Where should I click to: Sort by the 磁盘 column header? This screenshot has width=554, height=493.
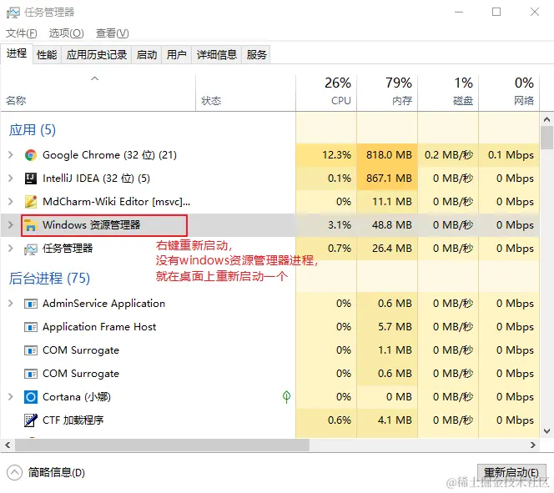(448, 92)
